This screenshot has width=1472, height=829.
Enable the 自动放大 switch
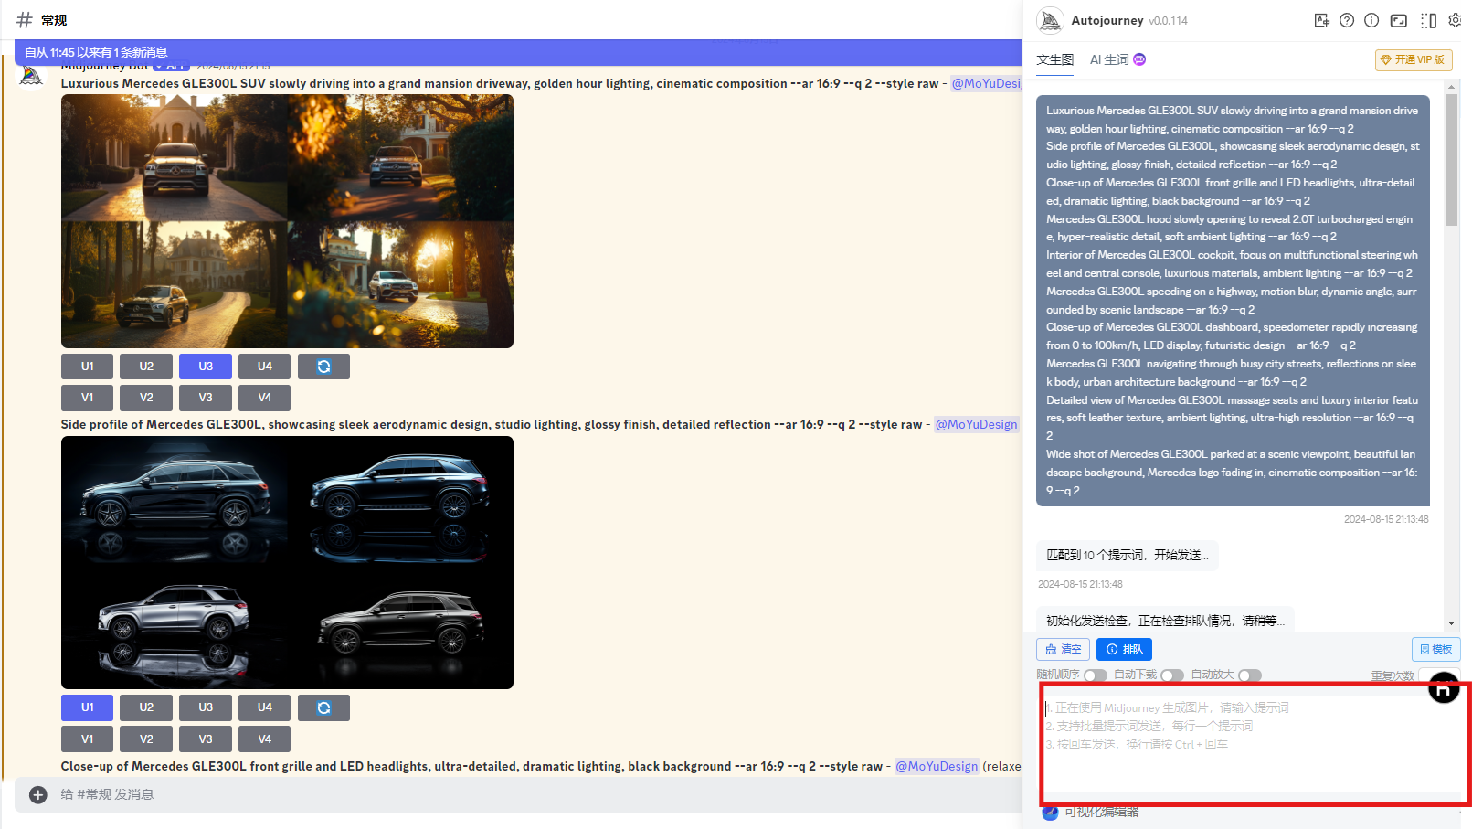(1249, 675)
